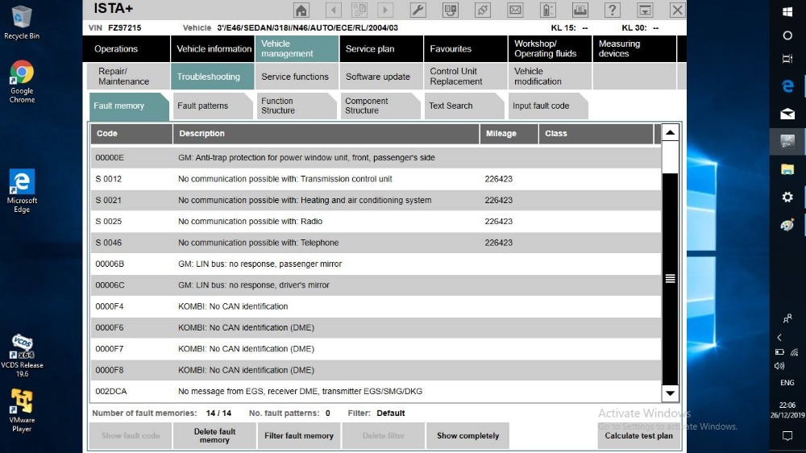Screen dimensions: 806x453
Task: Click Calculate test plan button
Action: [638, 435]
